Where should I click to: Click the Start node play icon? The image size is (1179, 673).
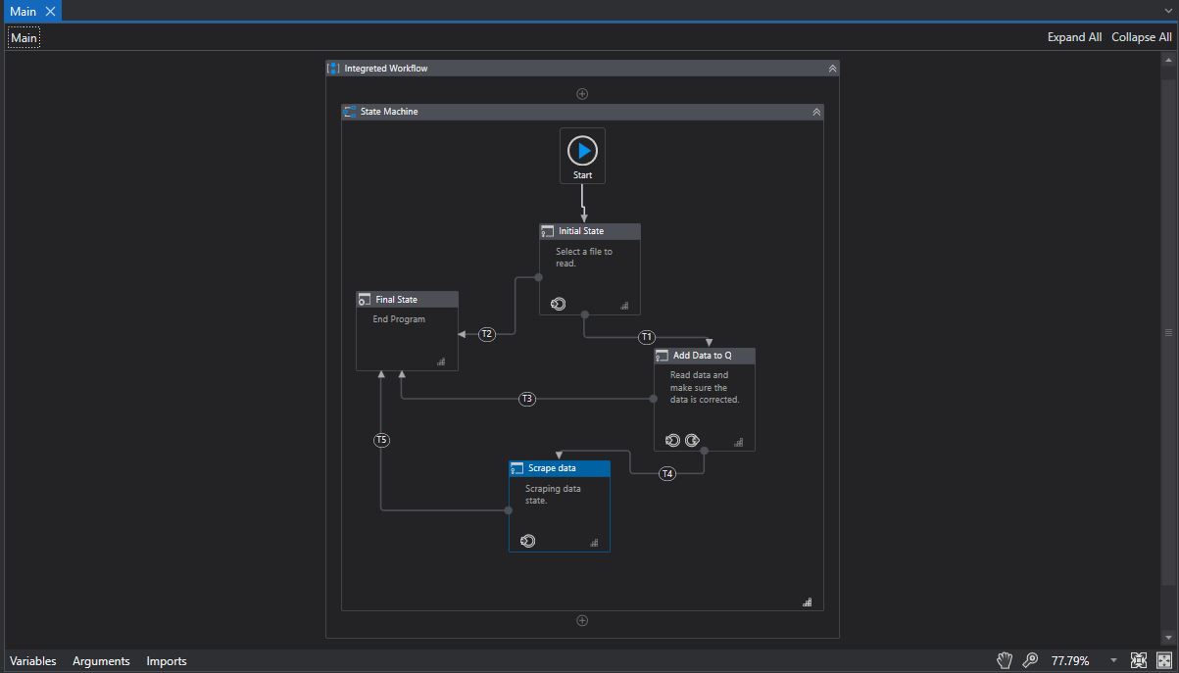[x=582, y=151]
